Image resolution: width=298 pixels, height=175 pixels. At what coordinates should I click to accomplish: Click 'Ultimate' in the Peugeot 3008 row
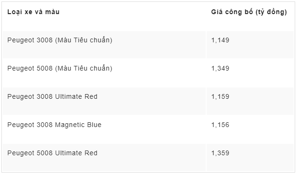(69, 96)
